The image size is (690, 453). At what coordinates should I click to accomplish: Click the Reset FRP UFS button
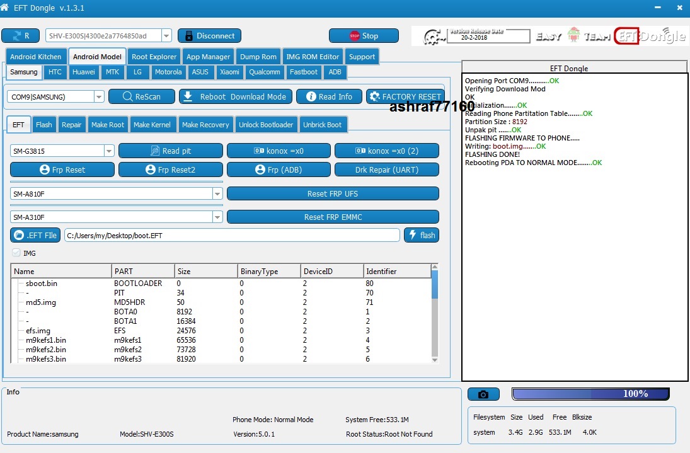click(333, 193)
